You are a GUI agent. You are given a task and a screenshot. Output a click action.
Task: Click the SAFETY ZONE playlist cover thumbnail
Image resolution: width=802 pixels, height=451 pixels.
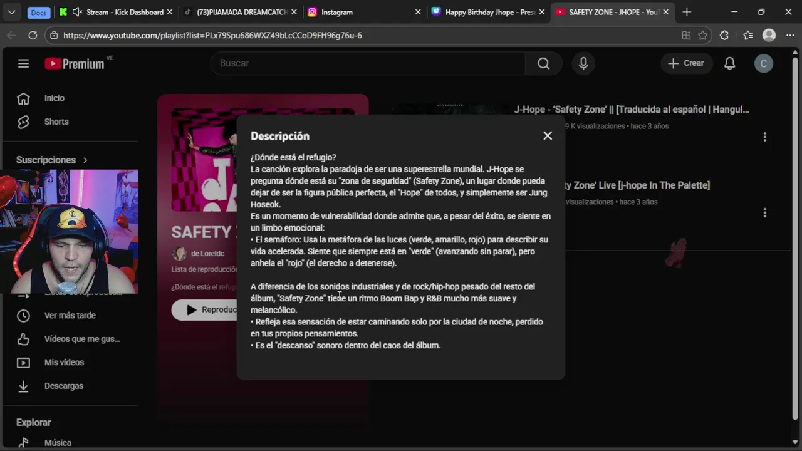click(204, 160)
